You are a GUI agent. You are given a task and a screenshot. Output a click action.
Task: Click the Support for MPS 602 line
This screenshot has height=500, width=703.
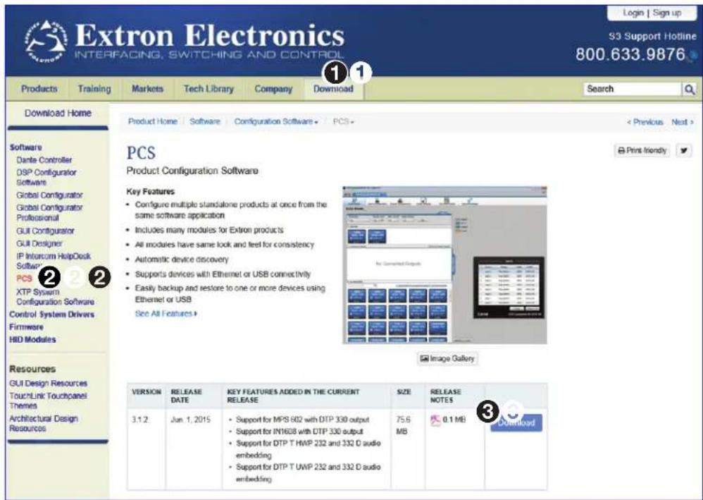pos(302,420)
